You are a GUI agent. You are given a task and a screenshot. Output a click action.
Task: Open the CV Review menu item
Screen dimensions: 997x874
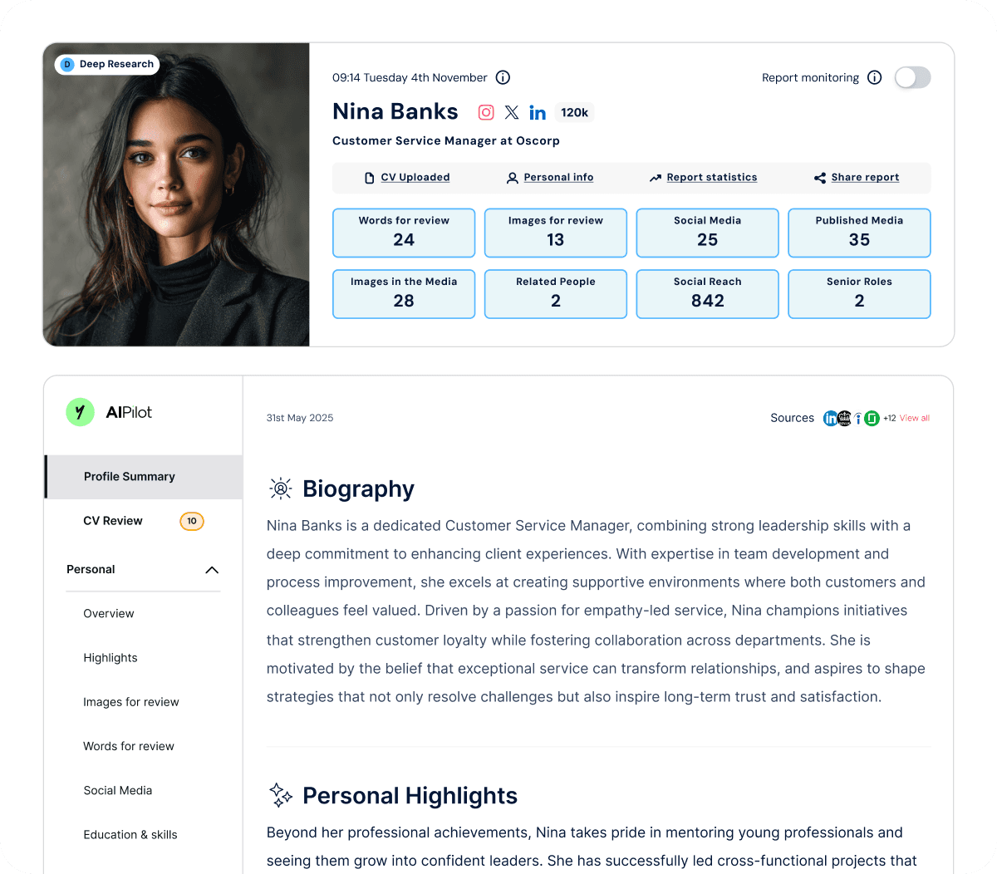point(144,521)
